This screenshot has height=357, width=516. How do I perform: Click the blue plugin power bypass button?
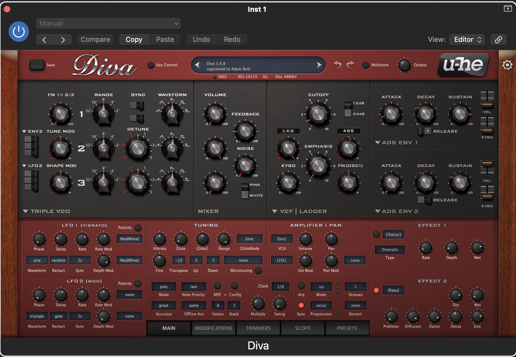point(19,32)
